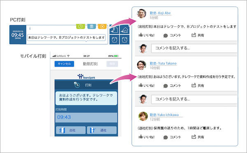This screenshot has width=247, height=153.
Task: Open the 勤怠- Koji Abe profile link
Action: click(160, 13)
